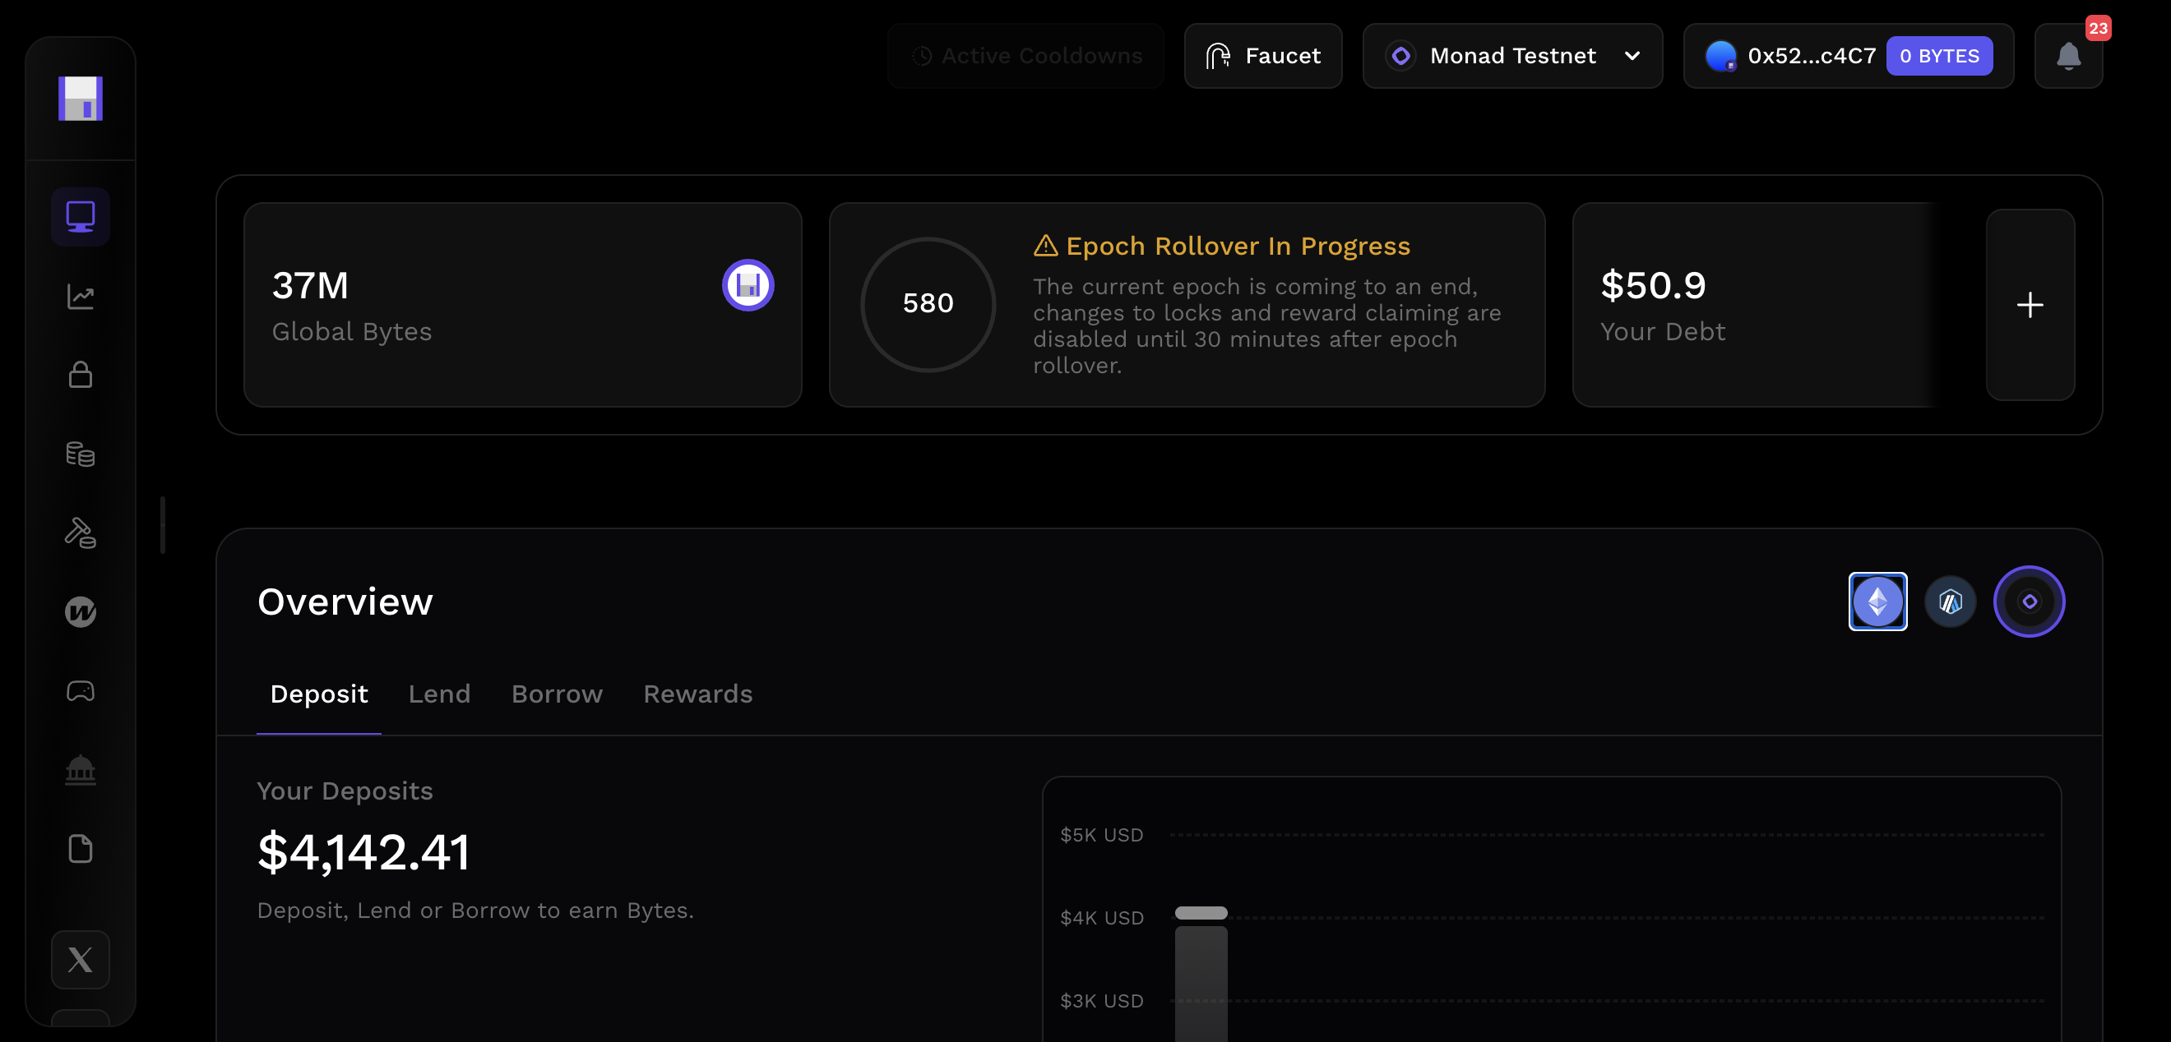2171x1042 pixels.
Task: Click the notification bell icon
Action: point(2067,57)
